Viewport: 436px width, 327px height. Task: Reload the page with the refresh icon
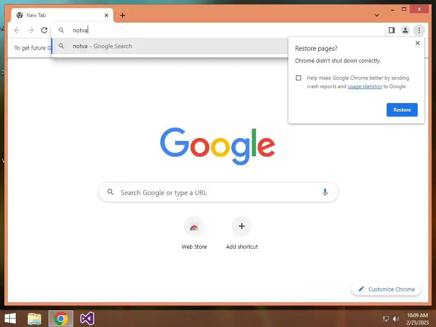coord(44,30)
